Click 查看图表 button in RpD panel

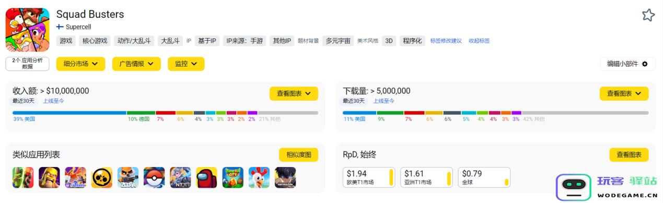point(629,154)
